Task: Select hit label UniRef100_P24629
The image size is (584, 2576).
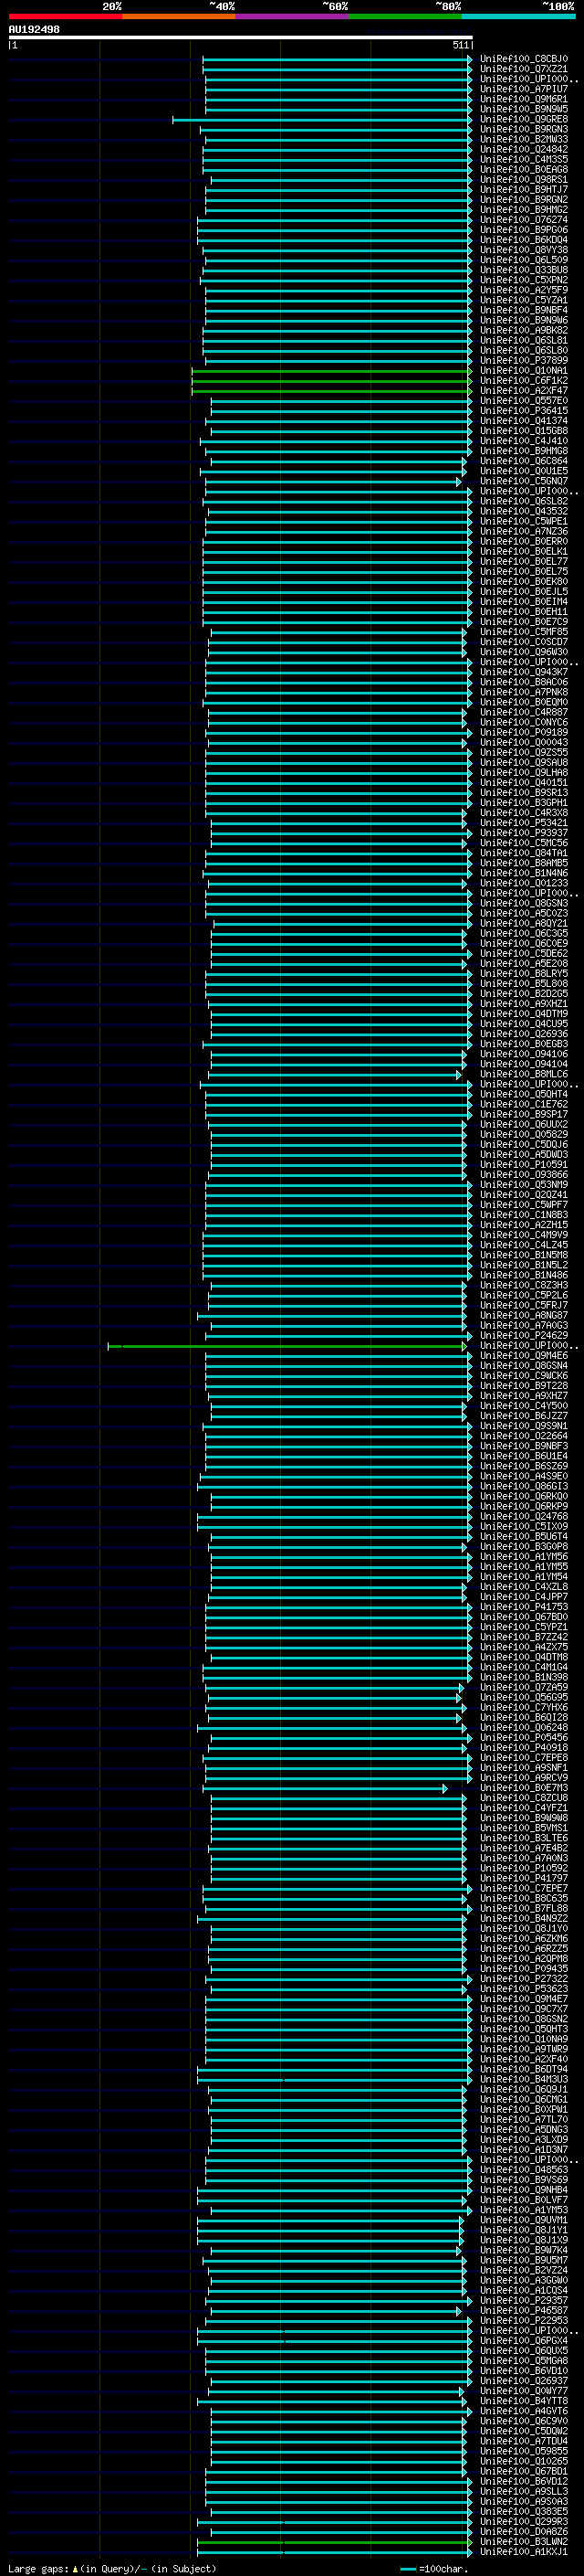Action: [523, 1335]
